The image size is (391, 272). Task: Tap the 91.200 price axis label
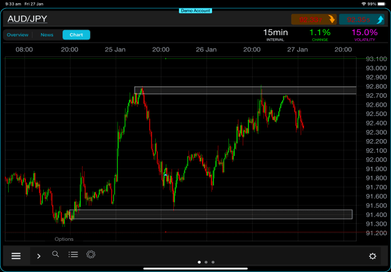[x=376, y=233]
